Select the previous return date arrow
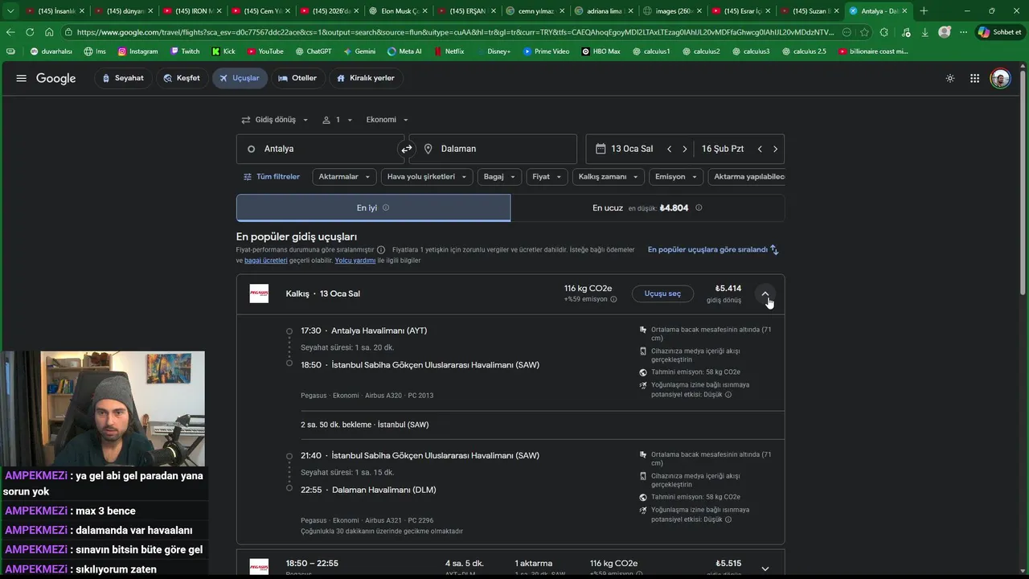 pyautogui.click(x=760, y=149)
